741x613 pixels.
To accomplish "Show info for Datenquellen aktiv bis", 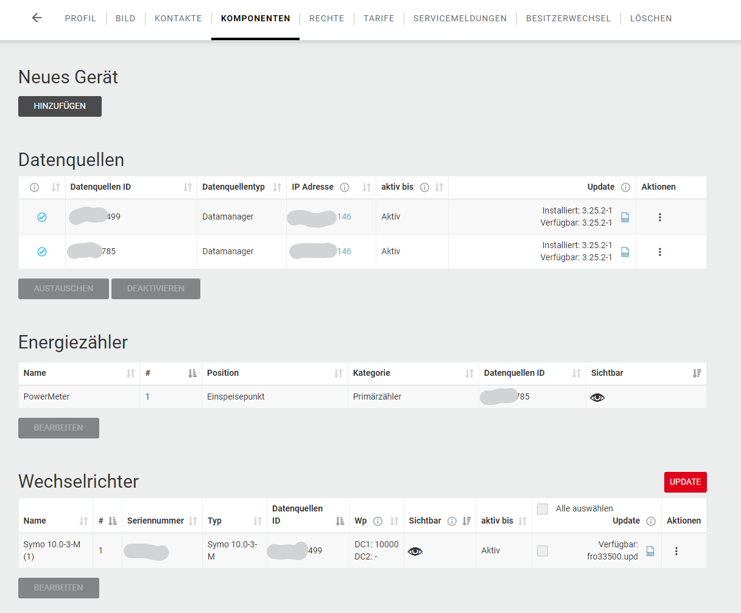I will pyautogui.click(x=425, y=187).
